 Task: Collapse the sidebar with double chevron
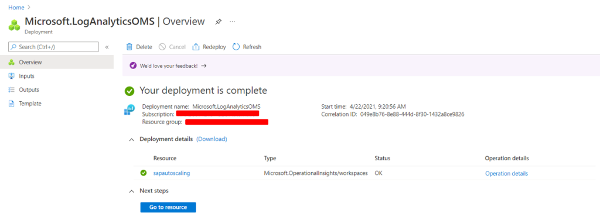click(x=107, y=47)
